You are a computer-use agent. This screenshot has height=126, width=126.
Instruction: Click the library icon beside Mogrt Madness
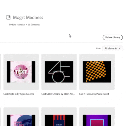coord(8,17)
